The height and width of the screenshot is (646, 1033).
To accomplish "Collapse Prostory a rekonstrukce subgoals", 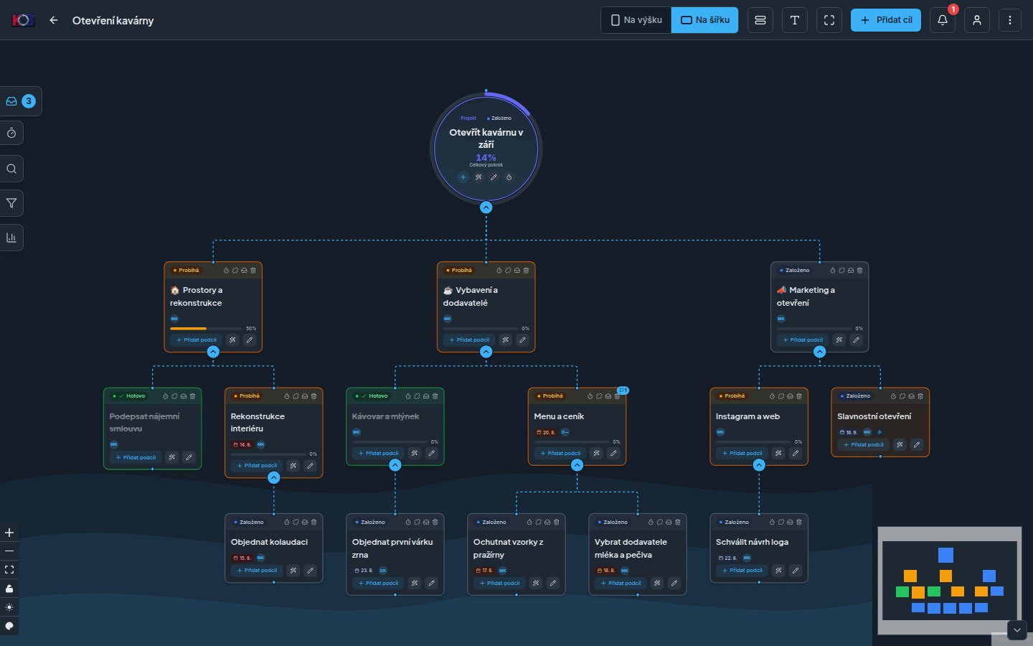I will tap(213, 352).
